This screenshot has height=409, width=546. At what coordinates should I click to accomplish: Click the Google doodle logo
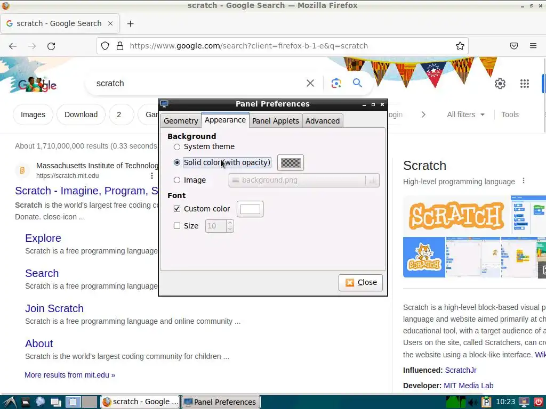point(37,85)
